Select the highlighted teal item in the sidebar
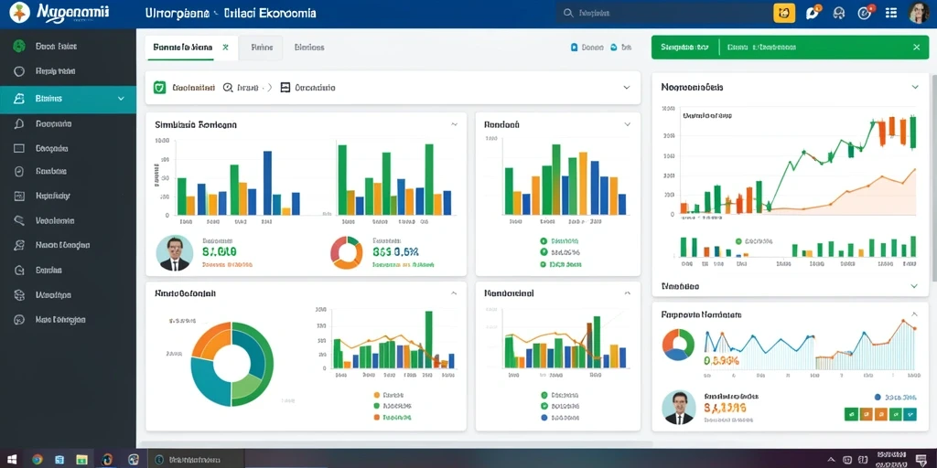The image size is (937, 468). (x=68, y=99)
